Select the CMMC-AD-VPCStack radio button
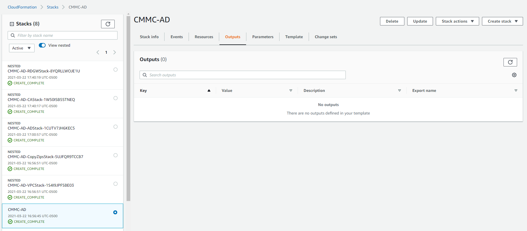The image size is (527, 231). (116, 184)
